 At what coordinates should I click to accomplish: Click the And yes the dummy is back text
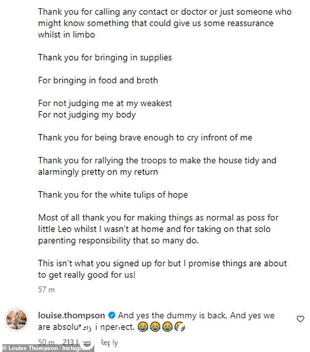[x=173, y=315]
